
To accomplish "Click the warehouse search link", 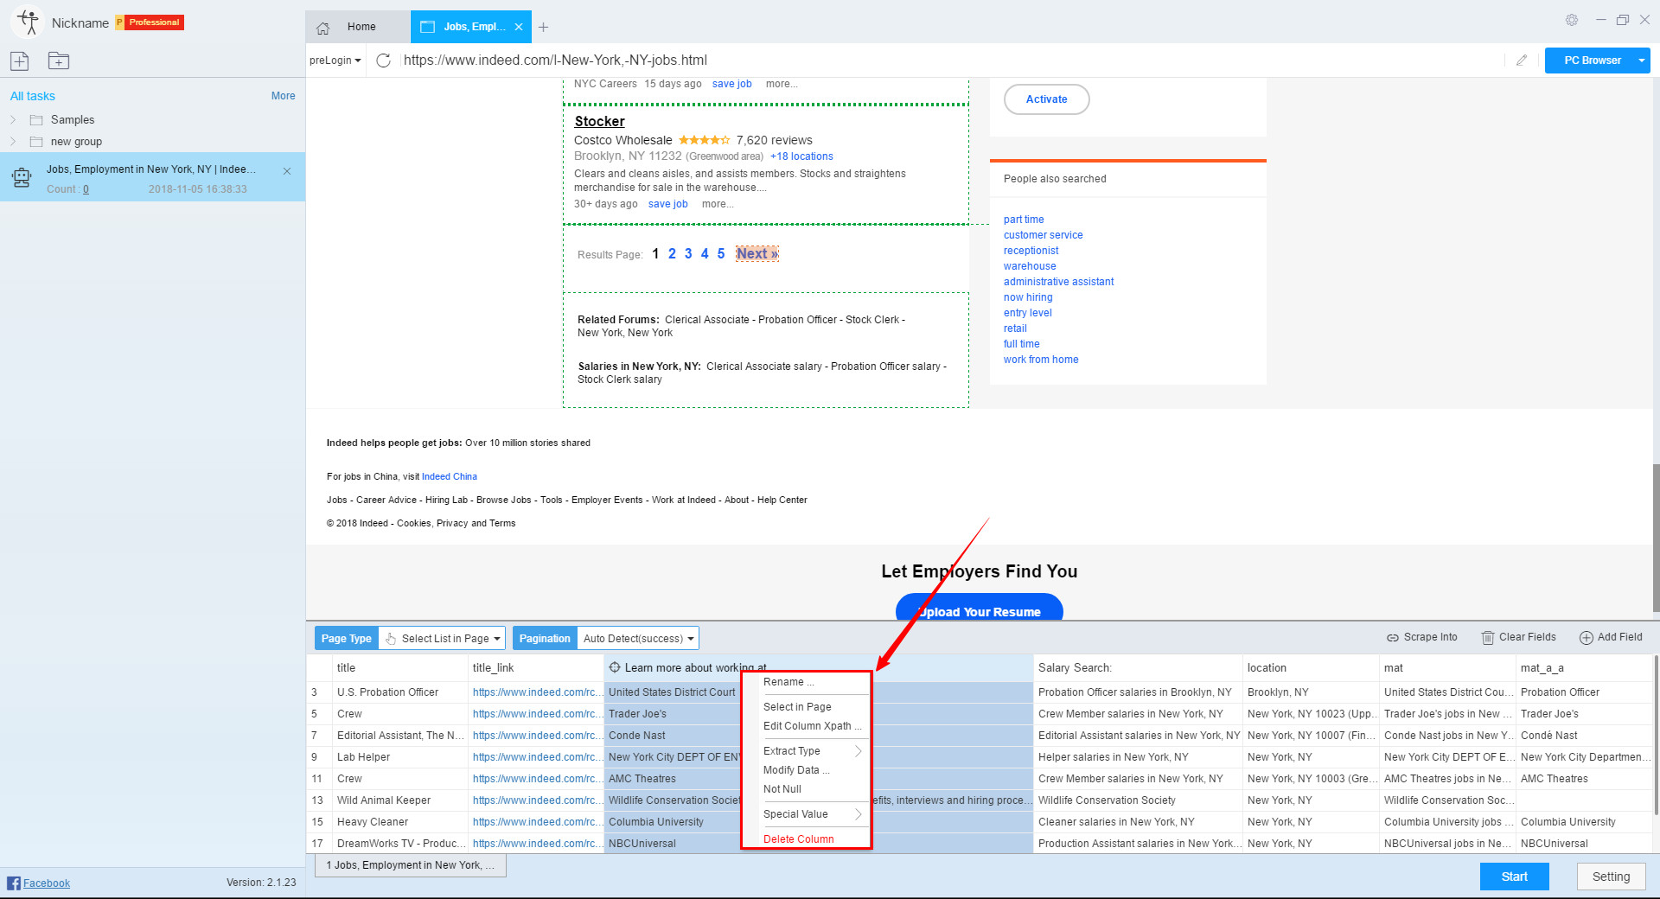I will [x=1030, y=266].
